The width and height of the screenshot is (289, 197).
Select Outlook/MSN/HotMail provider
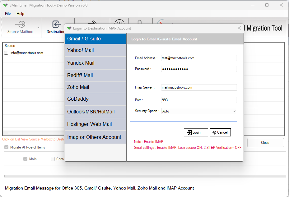click(x=95, y=112)
